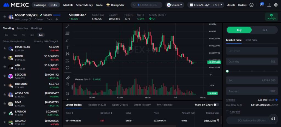
Task: Click the ruler measure tool
Action: pos(68,78)
